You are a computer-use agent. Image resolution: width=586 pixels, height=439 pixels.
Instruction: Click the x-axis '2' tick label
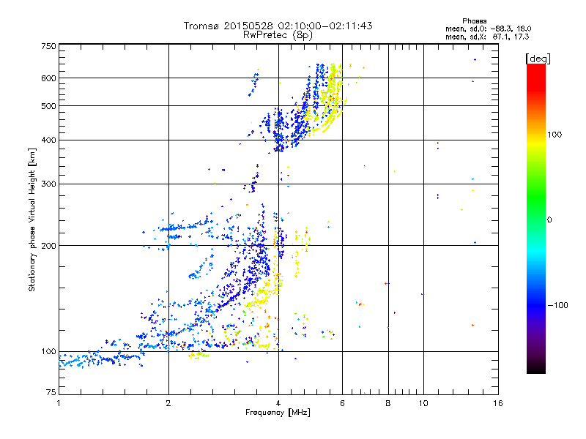click(168, 403)
